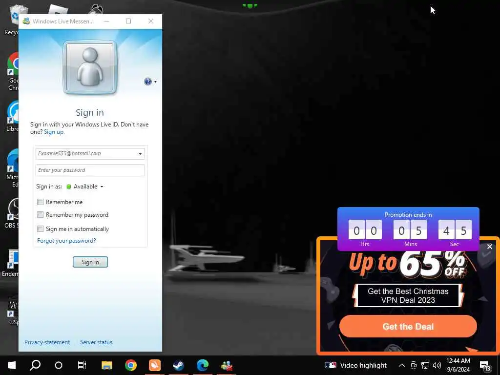
Task: Focus the password input field
Action: (x=90, y=170)
